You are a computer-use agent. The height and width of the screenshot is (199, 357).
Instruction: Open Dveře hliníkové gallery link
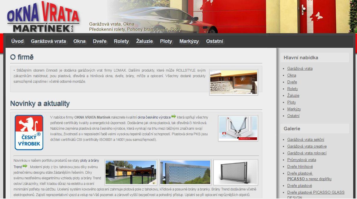(x=300, y=167)
